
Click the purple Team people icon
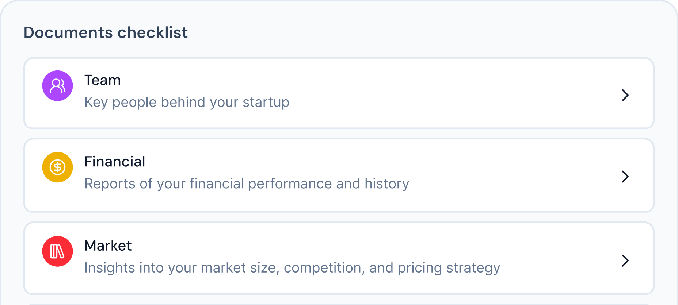click(x=57, y=86)
